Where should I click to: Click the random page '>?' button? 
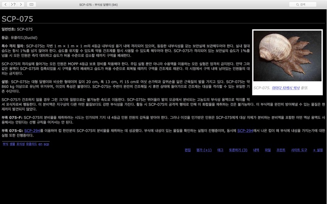[13, 4]
